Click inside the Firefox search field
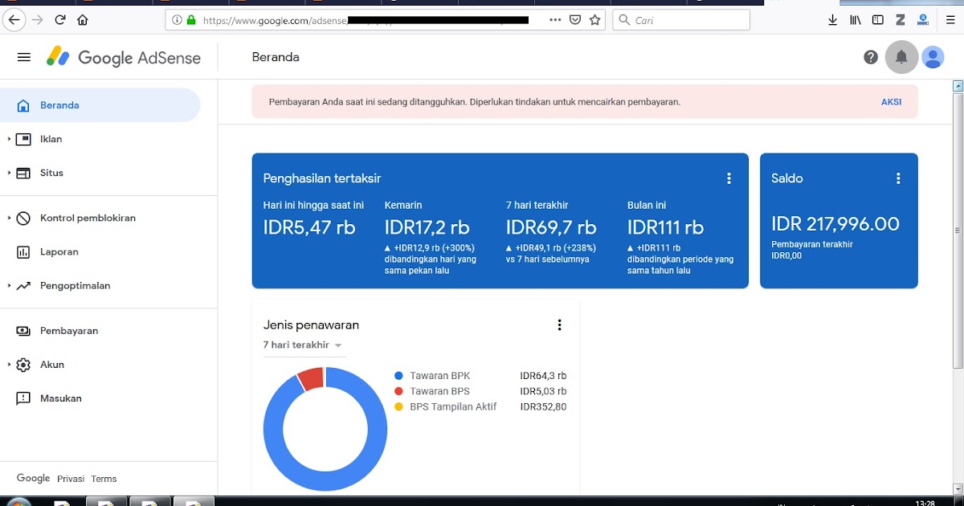 coord(681,19)
